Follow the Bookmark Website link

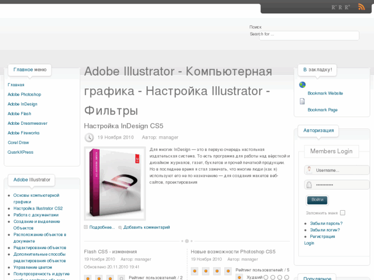coord(325,93)
